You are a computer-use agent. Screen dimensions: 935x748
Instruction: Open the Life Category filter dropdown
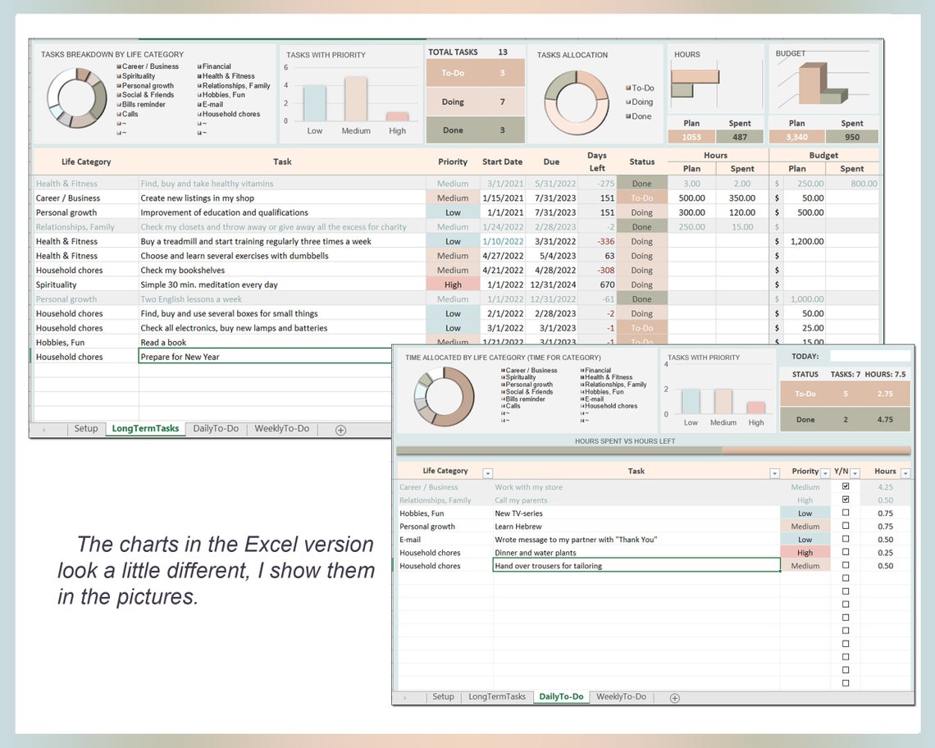pos(487,472)
